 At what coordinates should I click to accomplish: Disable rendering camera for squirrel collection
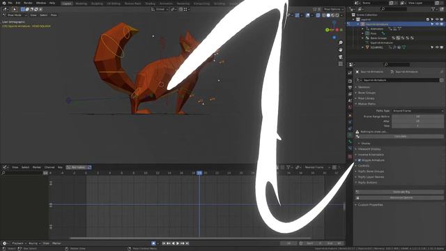(x=442, y=20)
